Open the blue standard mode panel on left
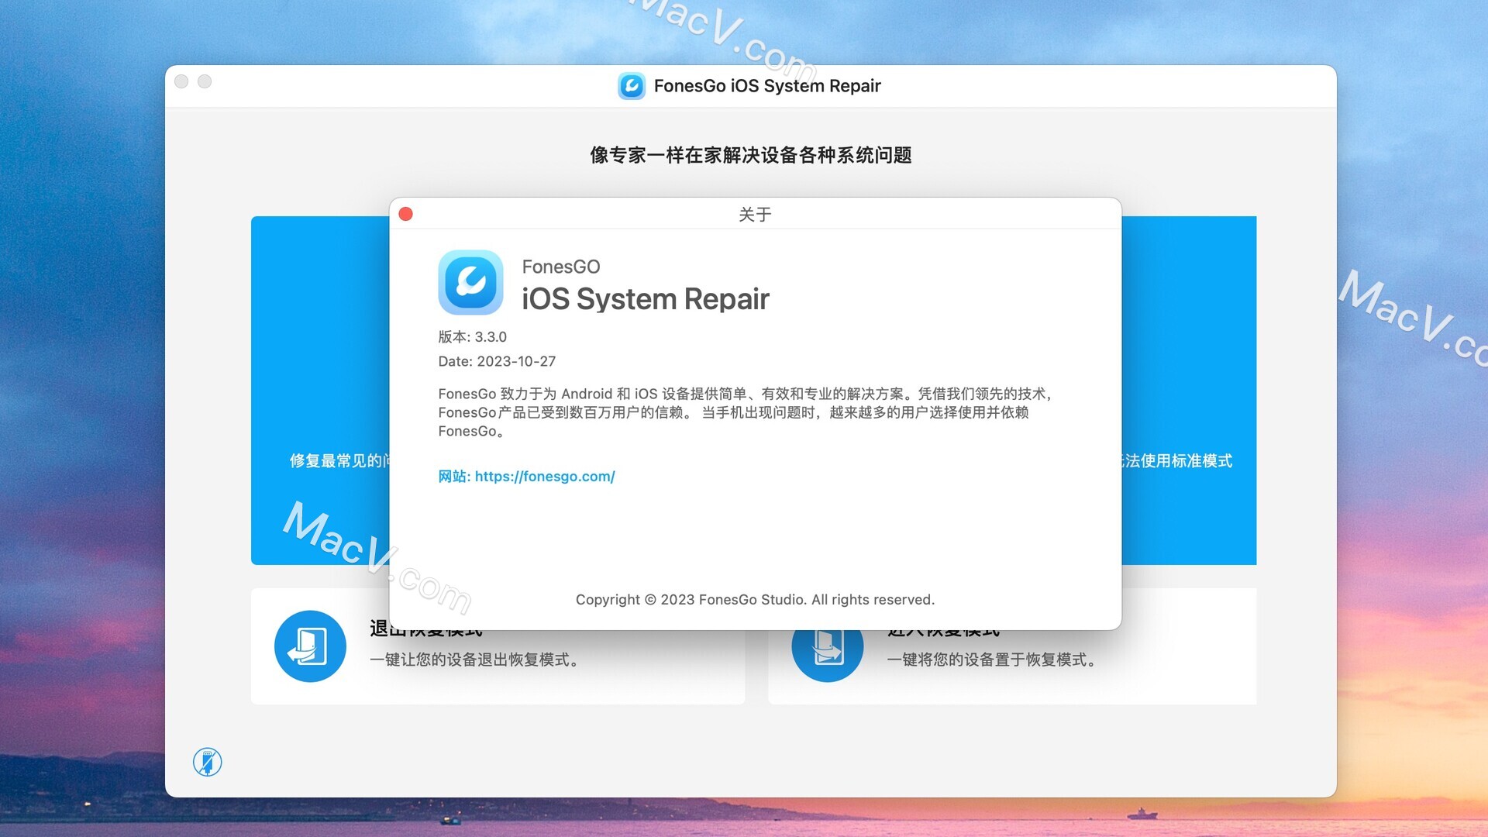Viewport: 1488px width, 837px height. click(320, 391)
